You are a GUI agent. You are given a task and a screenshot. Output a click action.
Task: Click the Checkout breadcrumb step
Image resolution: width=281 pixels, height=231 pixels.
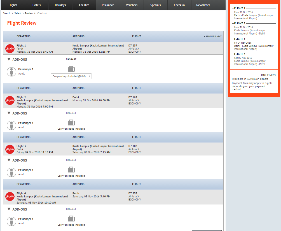[42, 13]
